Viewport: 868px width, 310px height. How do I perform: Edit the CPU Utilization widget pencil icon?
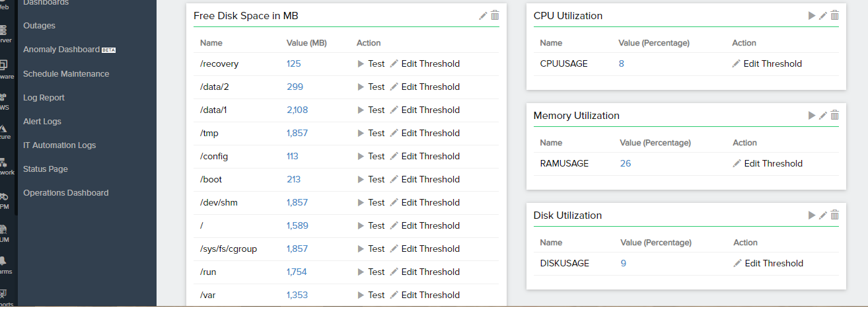823,15
